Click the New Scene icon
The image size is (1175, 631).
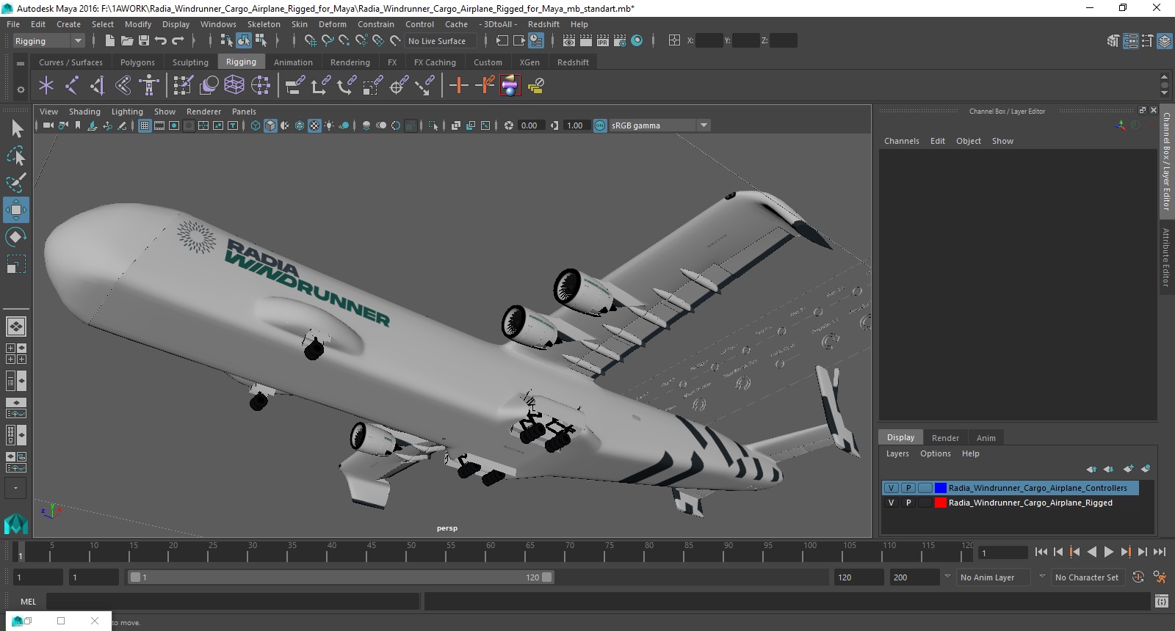[x=109, y=41]
